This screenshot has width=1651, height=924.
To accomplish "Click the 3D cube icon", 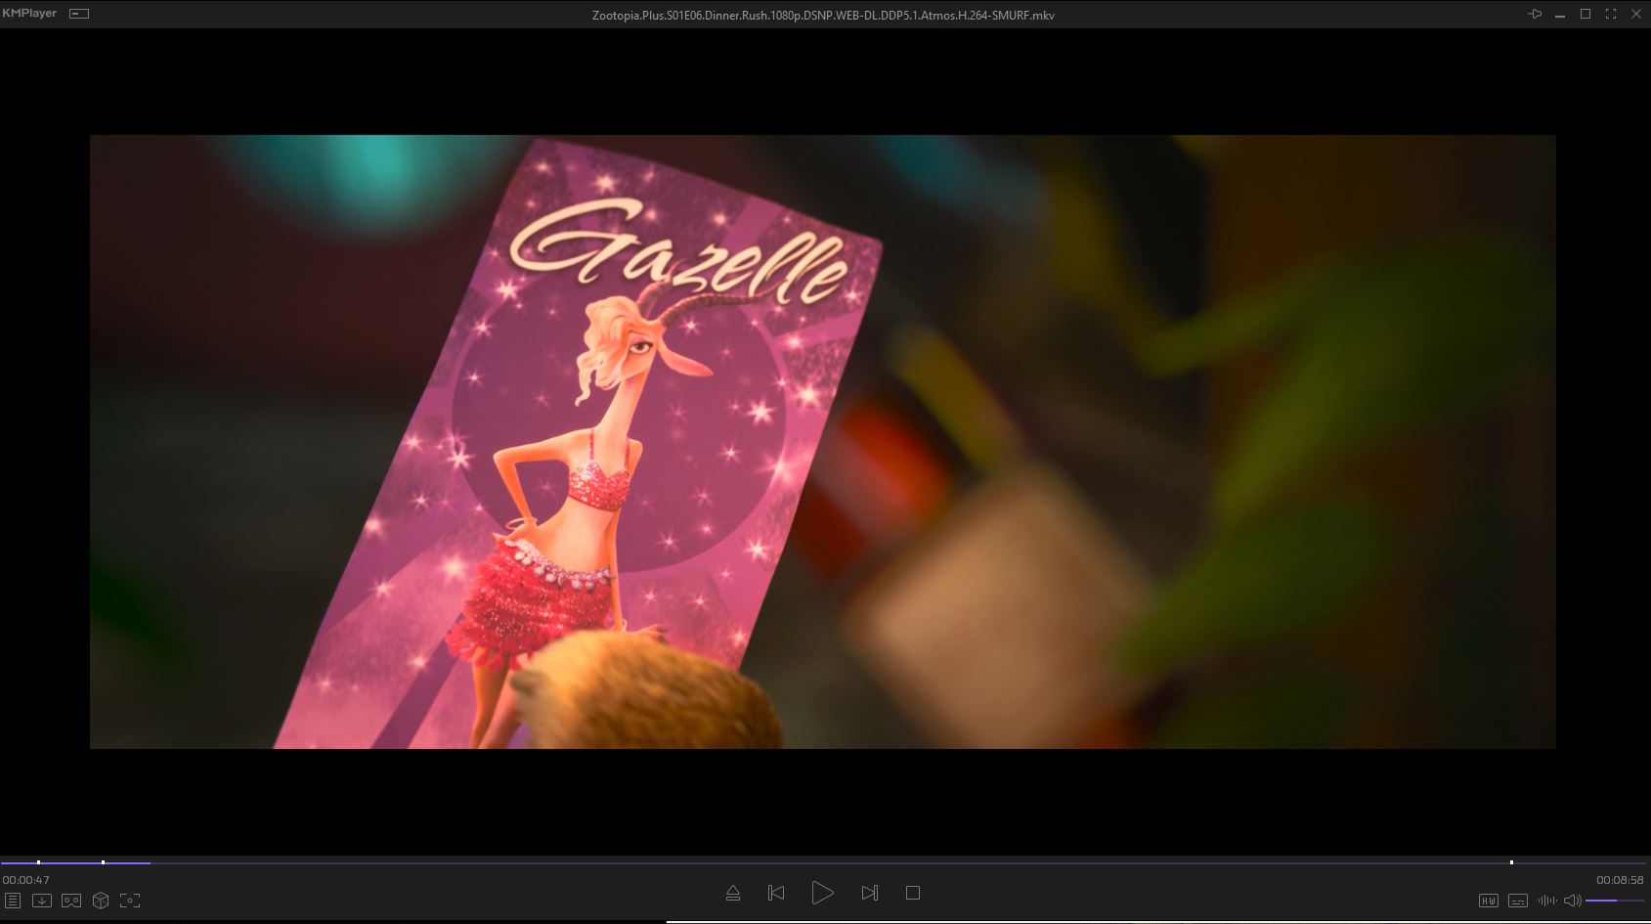I will click(x=101, y=901).
